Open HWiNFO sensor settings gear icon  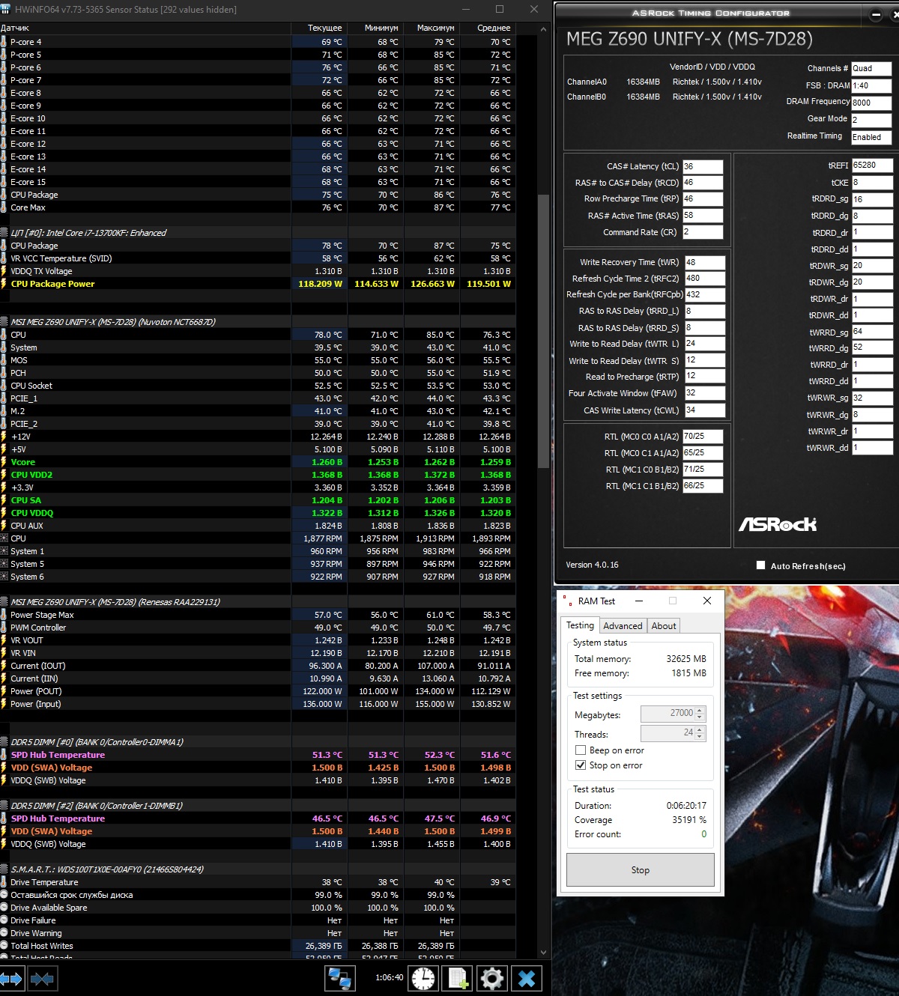tap(492, 978)
